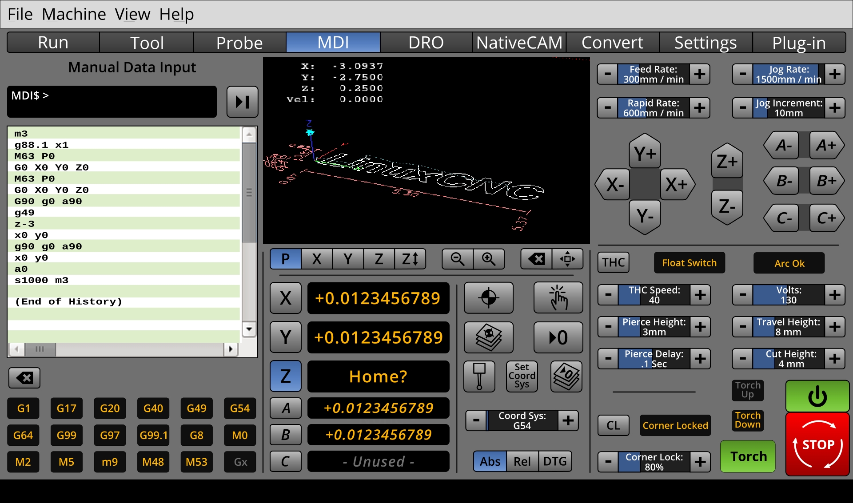Screen dimensions: 853x503
Task: Run the MDI command with play-step icon
Action: [x=242, y=102]
